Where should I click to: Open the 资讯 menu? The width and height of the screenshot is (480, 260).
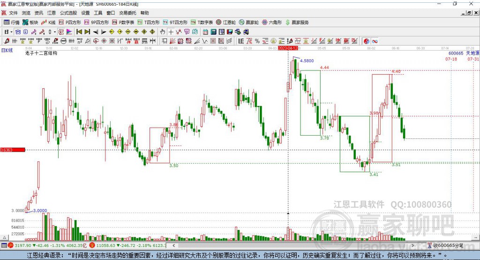38,13
